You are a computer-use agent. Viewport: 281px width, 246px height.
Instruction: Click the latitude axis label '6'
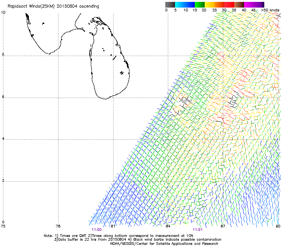3,97
